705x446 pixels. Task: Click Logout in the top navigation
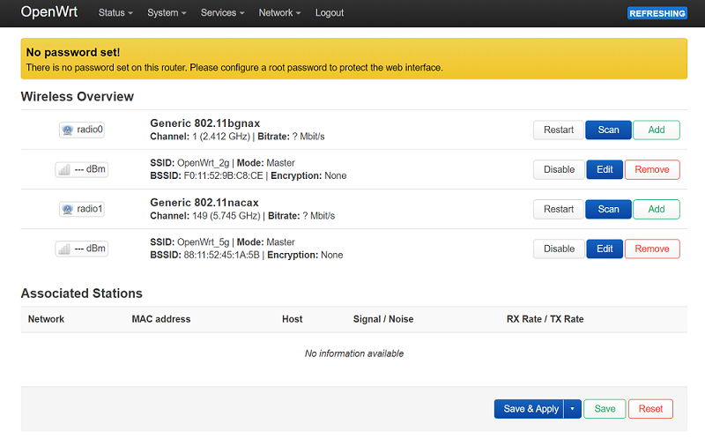tap(329, 13)
